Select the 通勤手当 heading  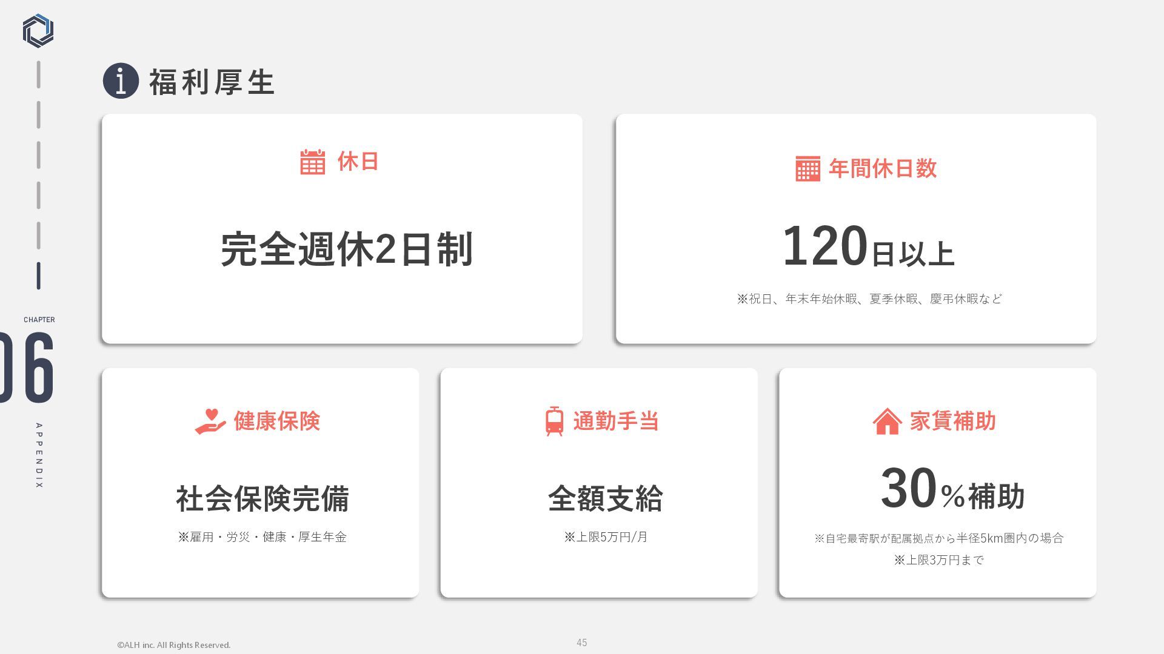(616, 421)
